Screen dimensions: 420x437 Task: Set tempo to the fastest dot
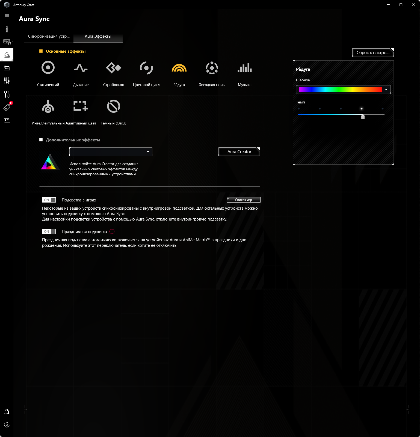coord(383,109)
